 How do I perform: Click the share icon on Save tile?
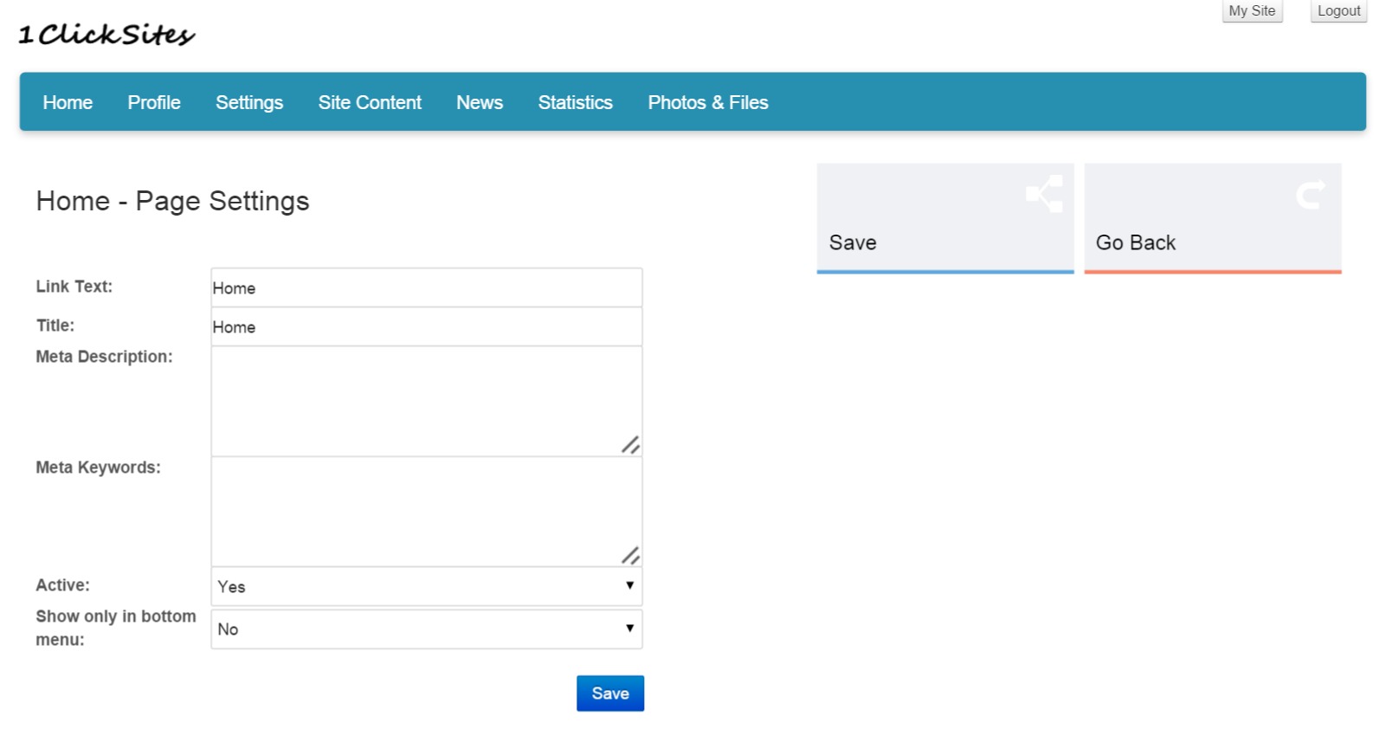[1044, 194]
